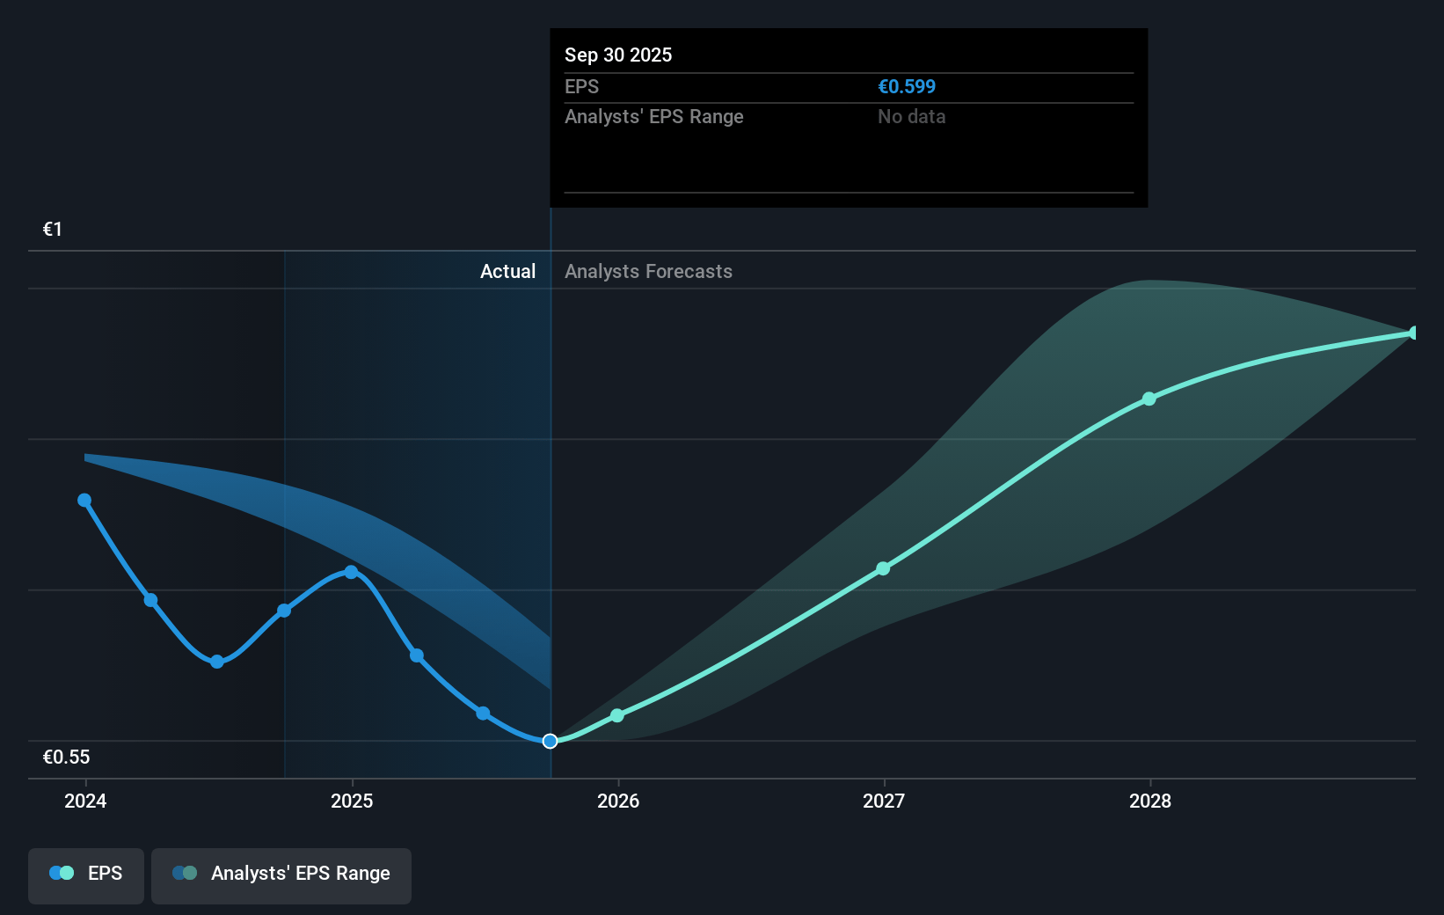Screen dimensions: 1444x915
Task: Click the dual-dot icon beside Analysts' EPS Range
Action: (185, 873)
